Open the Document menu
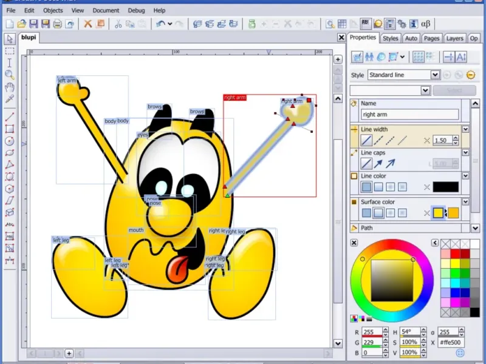The width and height of the screenshot is (486, 364). 106,10
